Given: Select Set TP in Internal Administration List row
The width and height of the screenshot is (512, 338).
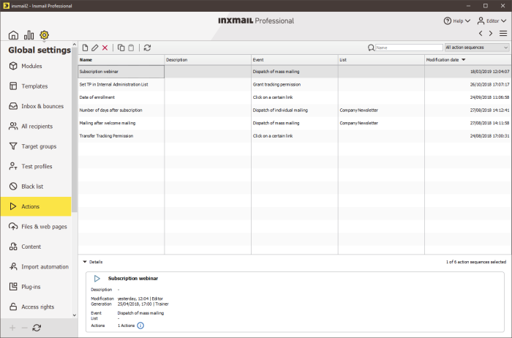Looking at the screenshot, I should click(x=294, y=84).
